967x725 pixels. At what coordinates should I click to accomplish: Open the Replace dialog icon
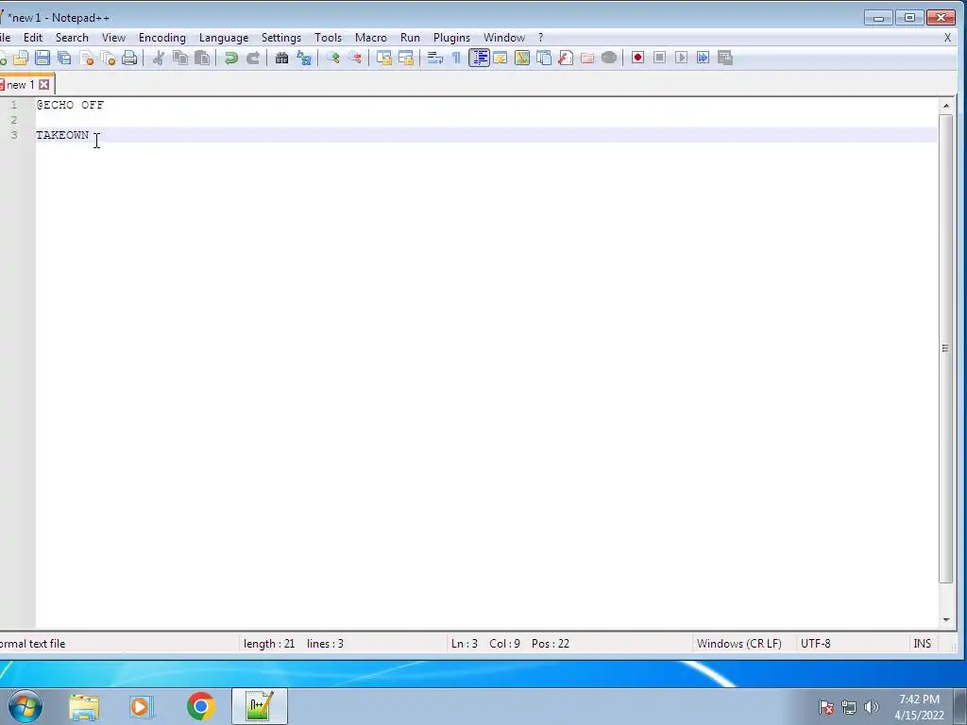pyautogui.click(x=304, y=58)
